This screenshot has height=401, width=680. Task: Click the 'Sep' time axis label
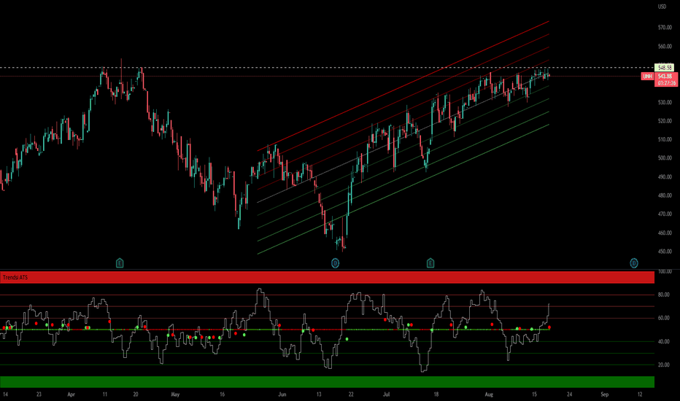tap(605, 394)
